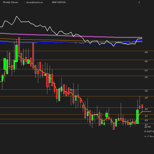154x154 pixels.
Task: Click the 52 price axis label
Action: 146,91
